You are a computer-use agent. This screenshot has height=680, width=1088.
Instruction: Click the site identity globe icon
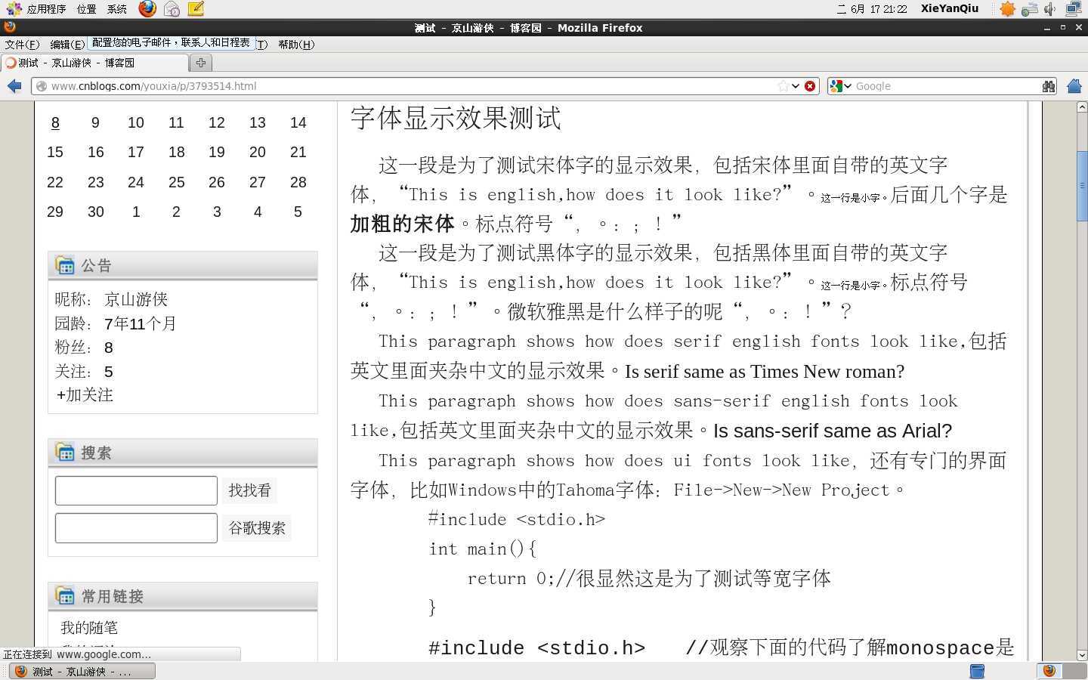[42, 86]
